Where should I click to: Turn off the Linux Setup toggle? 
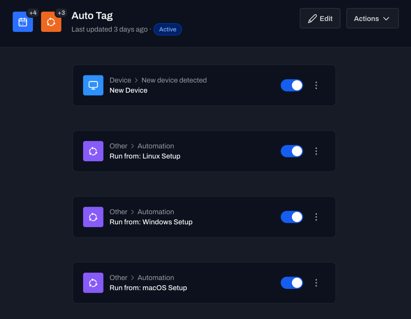click(292, 151)
